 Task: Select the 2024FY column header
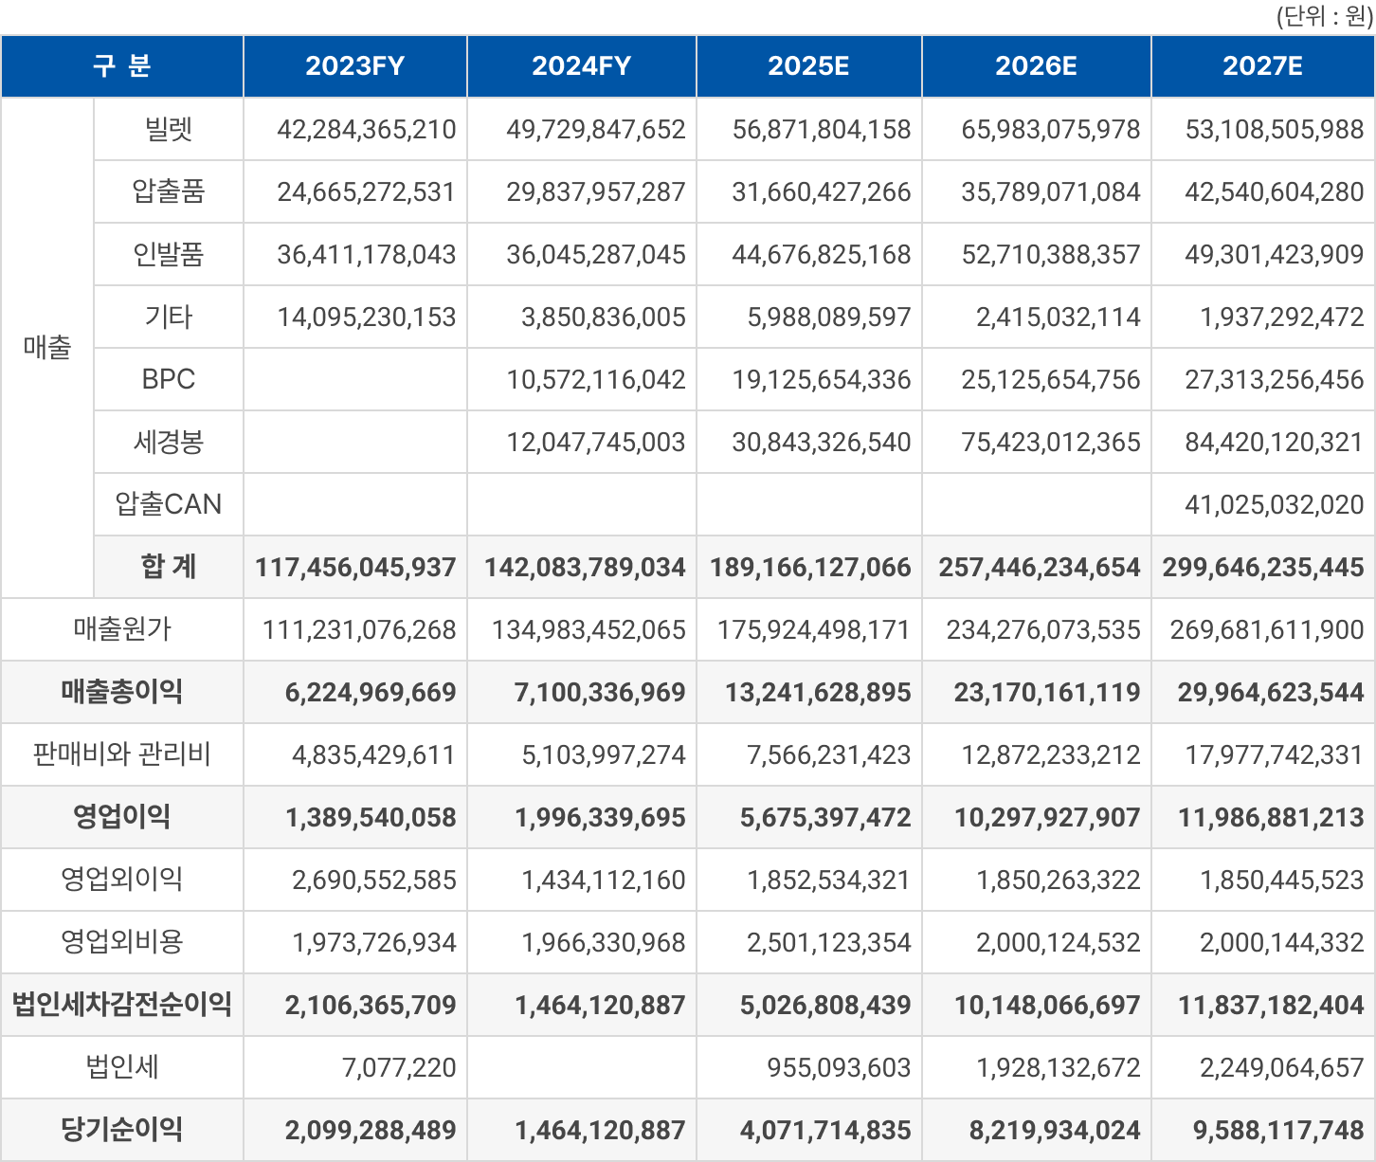[581, 66]
